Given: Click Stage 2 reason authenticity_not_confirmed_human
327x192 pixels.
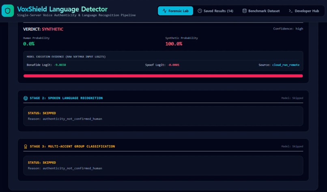Looking at the screenshot, I should [72, 119].
